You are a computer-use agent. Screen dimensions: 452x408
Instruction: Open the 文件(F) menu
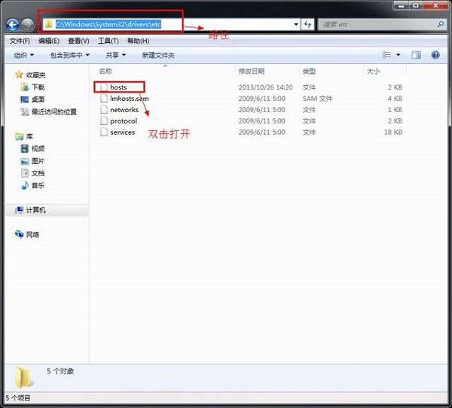tap(20, 41)
